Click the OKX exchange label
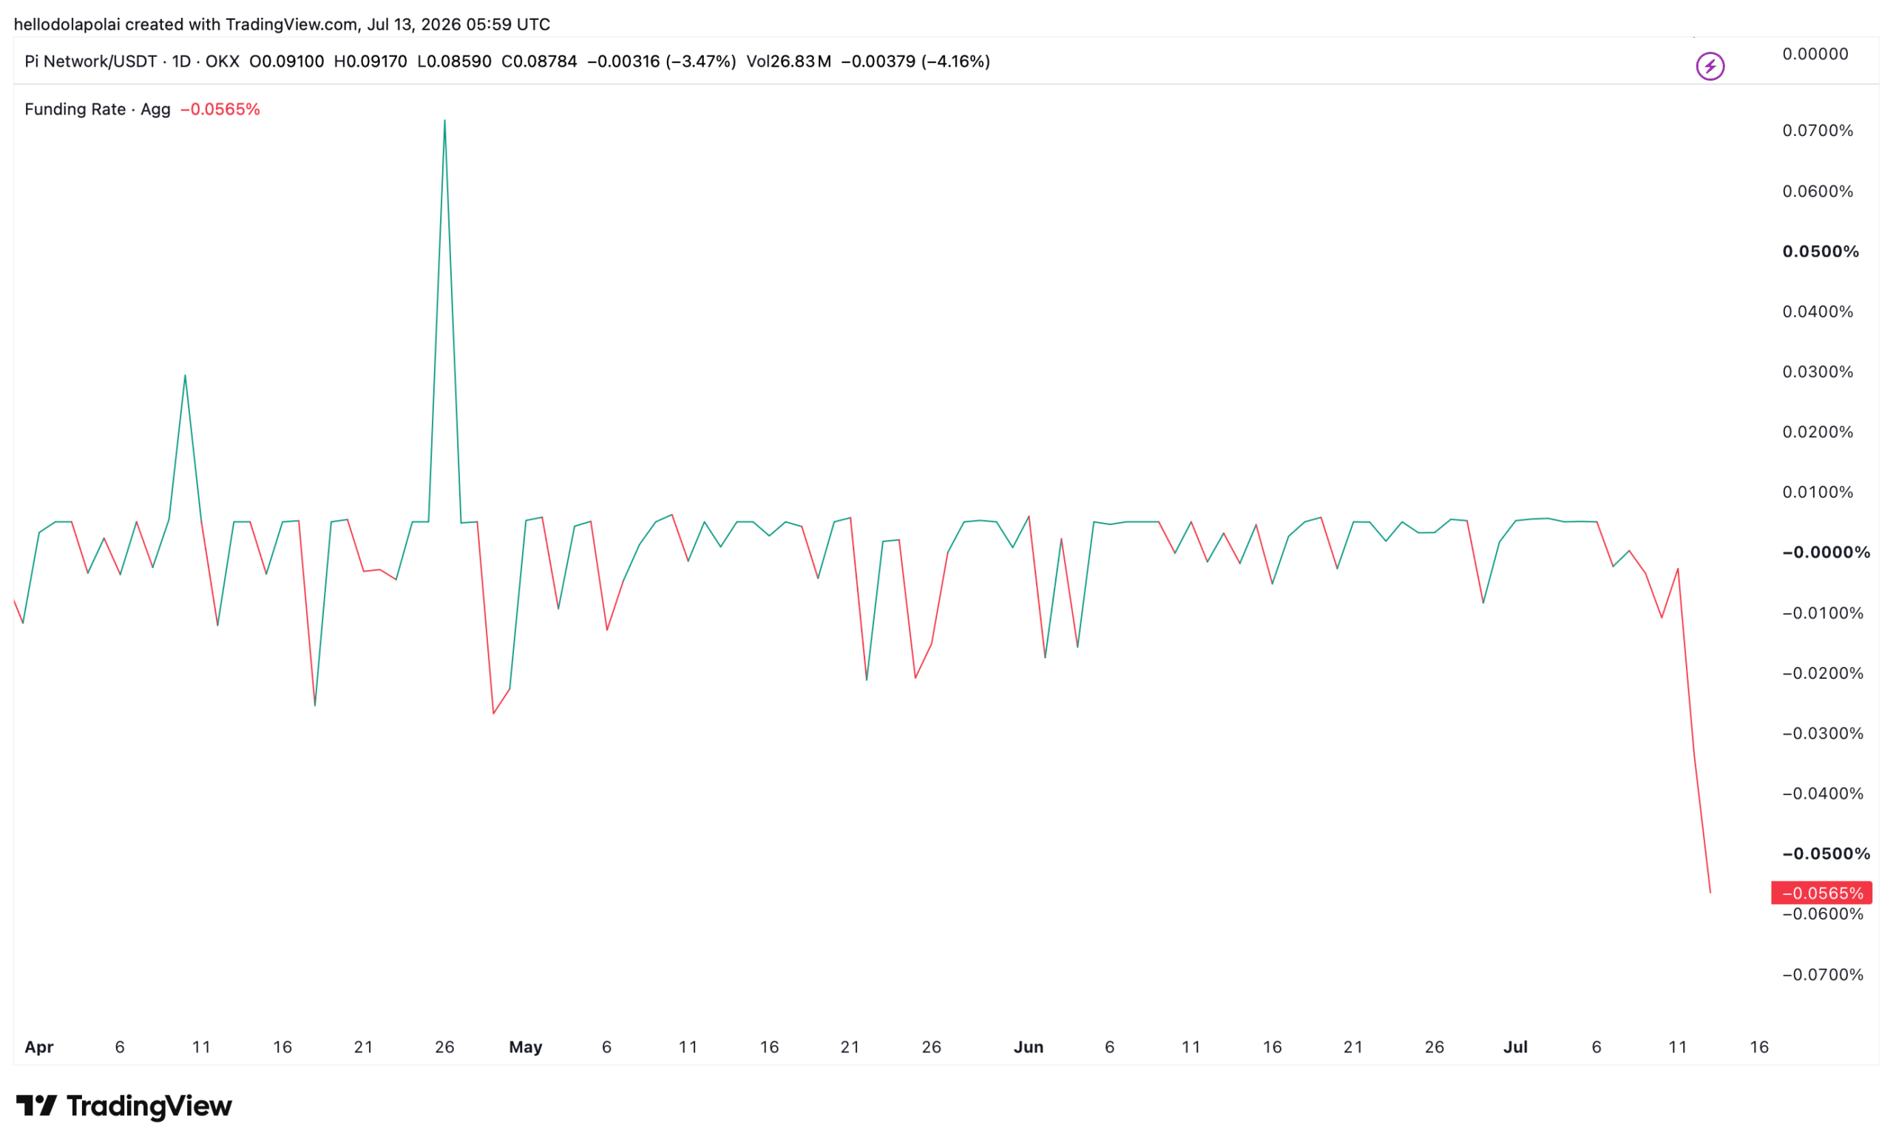Image resolution: width=1893 pixels, height=1147 pixels. [x=222, y=61]
